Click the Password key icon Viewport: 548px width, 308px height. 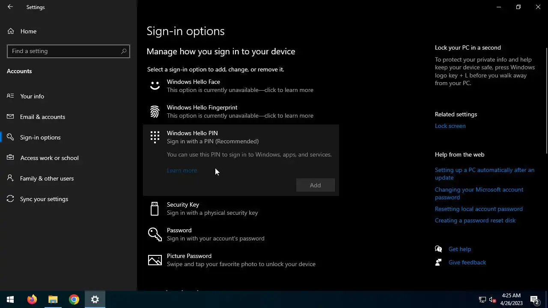155,234
